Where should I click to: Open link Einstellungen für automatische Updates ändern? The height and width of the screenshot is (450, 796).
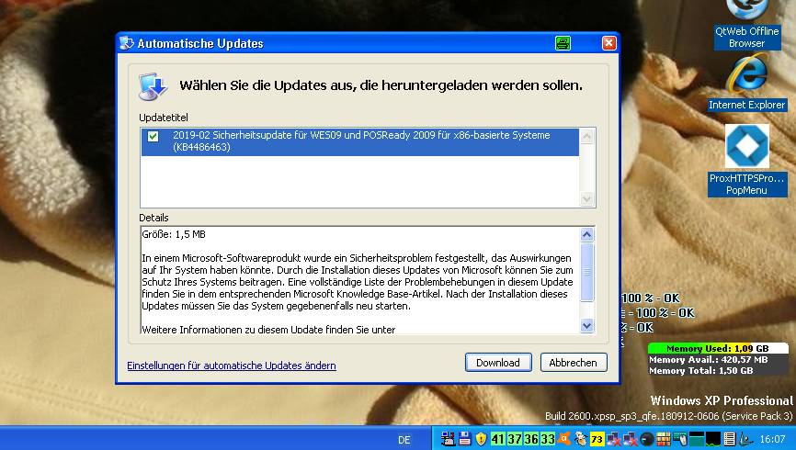[x=232, y=366]
